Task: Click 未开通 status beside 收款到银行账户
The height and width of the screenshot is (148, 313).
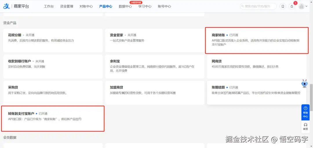Action: pyautogui.click(x=40, y=61)
